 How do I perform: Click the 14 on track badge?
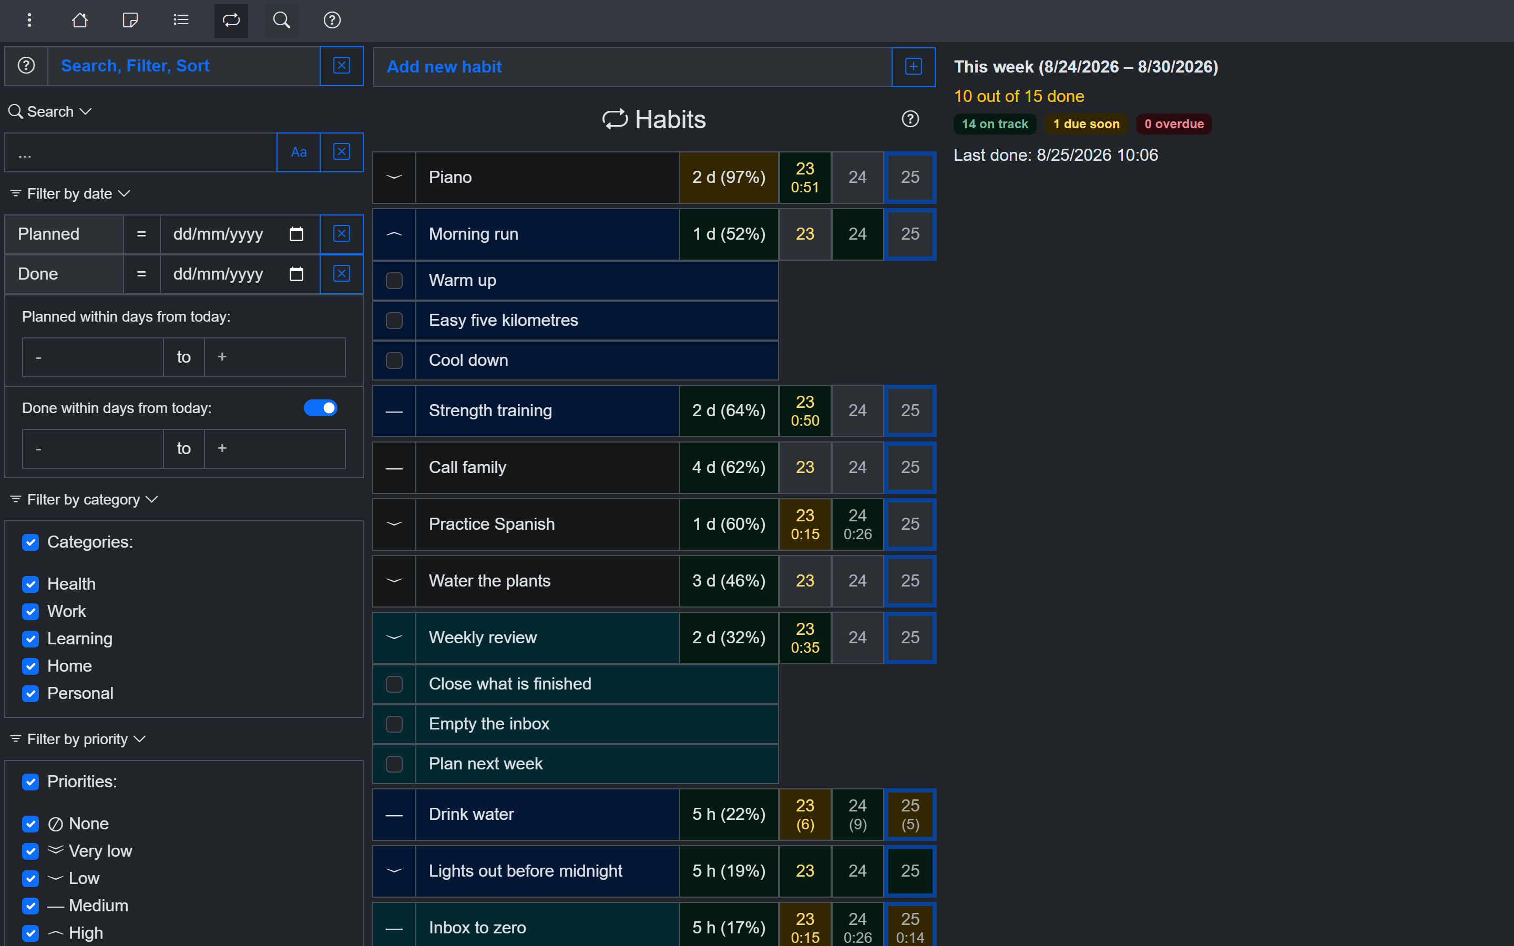click(x=995, y=124)
